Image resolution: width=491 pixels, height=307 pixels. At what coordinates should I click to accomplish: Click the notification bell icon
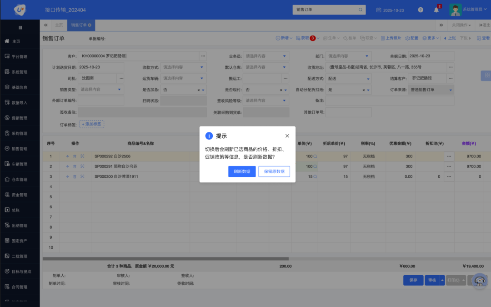click(x=436, y=10)
